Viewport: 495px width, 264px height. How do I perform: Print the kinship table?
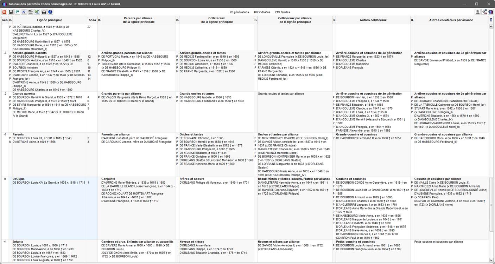tap(44, 12)
